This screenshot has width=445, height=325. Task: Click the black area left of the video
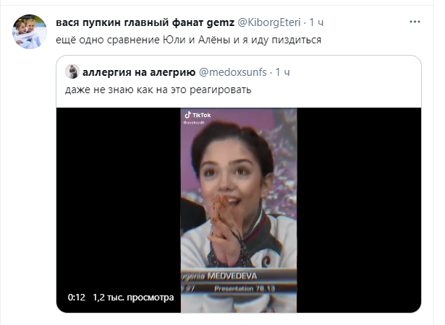pyautogui.click(x=119, y=199)
